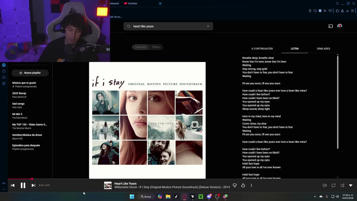357x201 pixels.
Task: Open Extensions cube icon in sidebar
Action: pyautogui.click(x=4, y=77)
